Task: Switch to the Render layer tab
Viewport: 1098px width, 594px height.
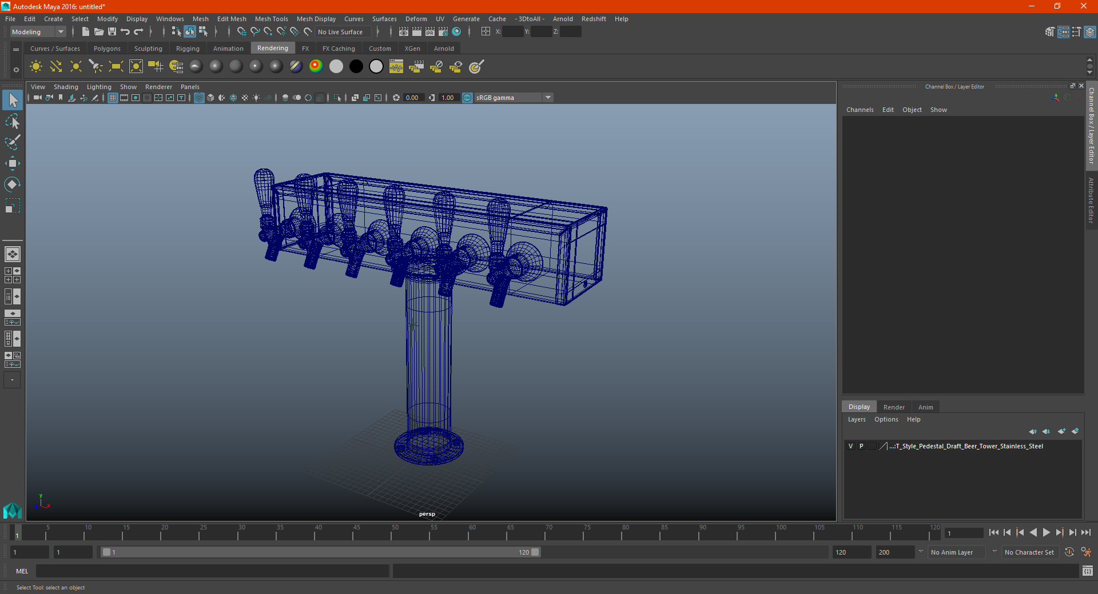Action: (894, 407)
